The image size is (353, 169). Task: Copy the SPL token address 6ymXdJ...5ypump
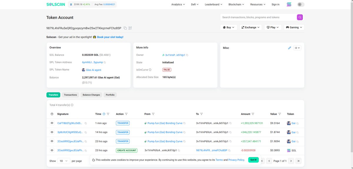click(105, 62)
